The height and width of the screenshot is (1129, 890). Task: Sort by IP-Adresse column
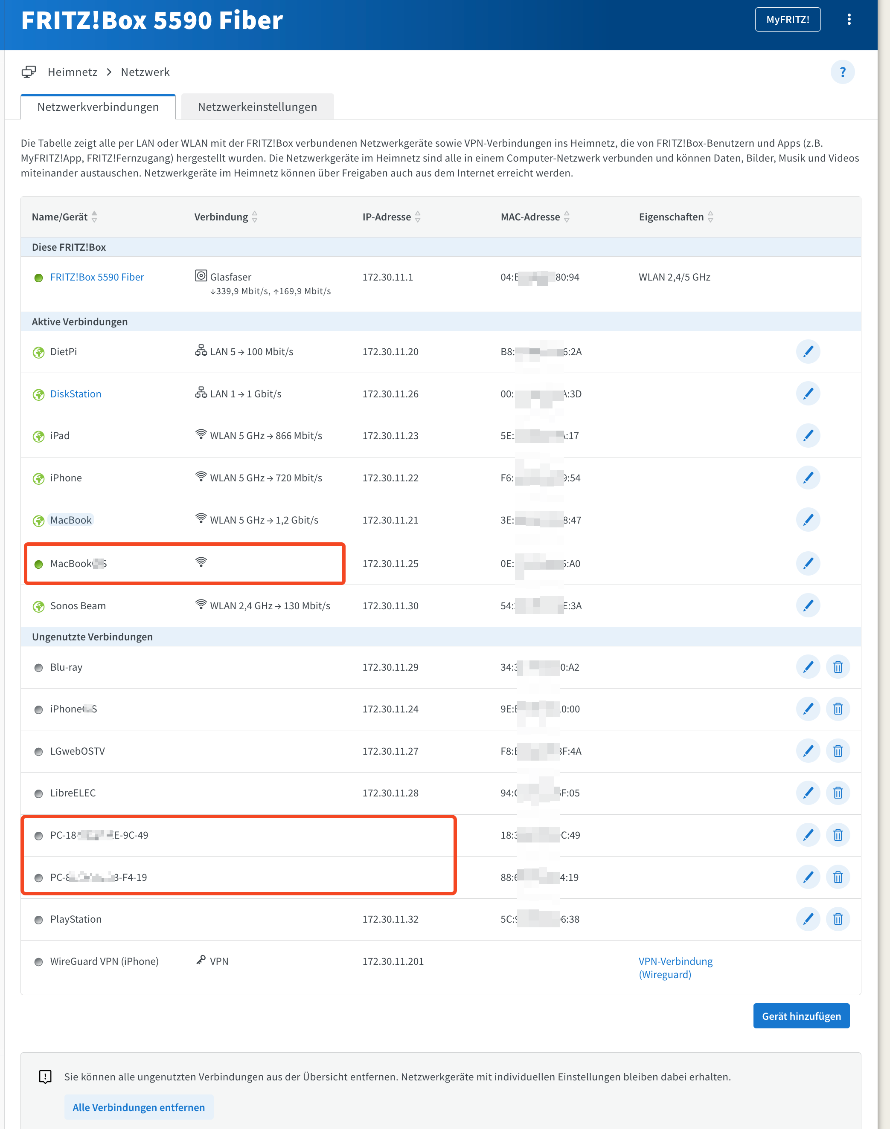tap(417, 217)
